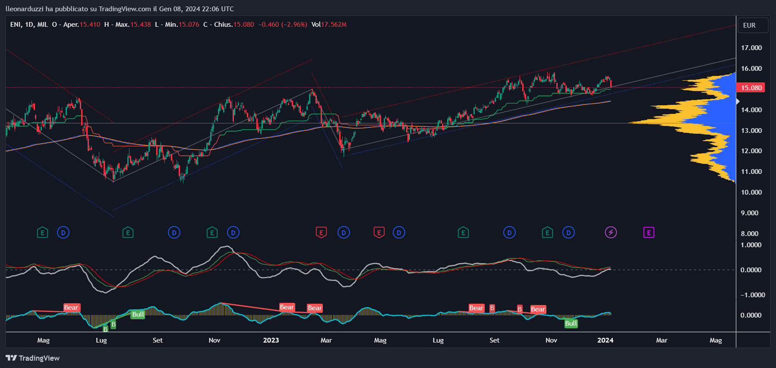Click the Bear label near late February 2023
Screen dimensions: 776x368
[315, 308]
